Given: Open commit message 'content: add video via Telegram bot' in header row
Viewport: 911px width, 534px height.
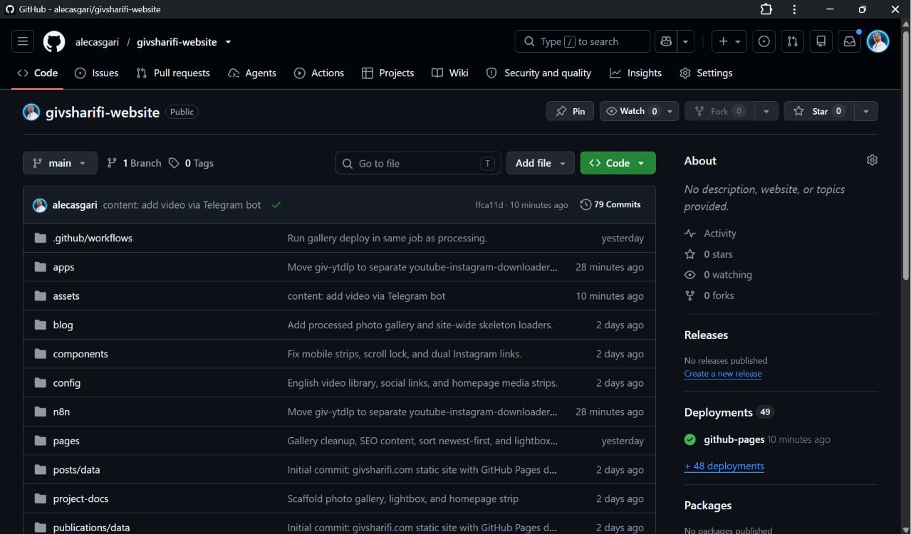Looking at the screenshot, I should (x=182, y=205).
